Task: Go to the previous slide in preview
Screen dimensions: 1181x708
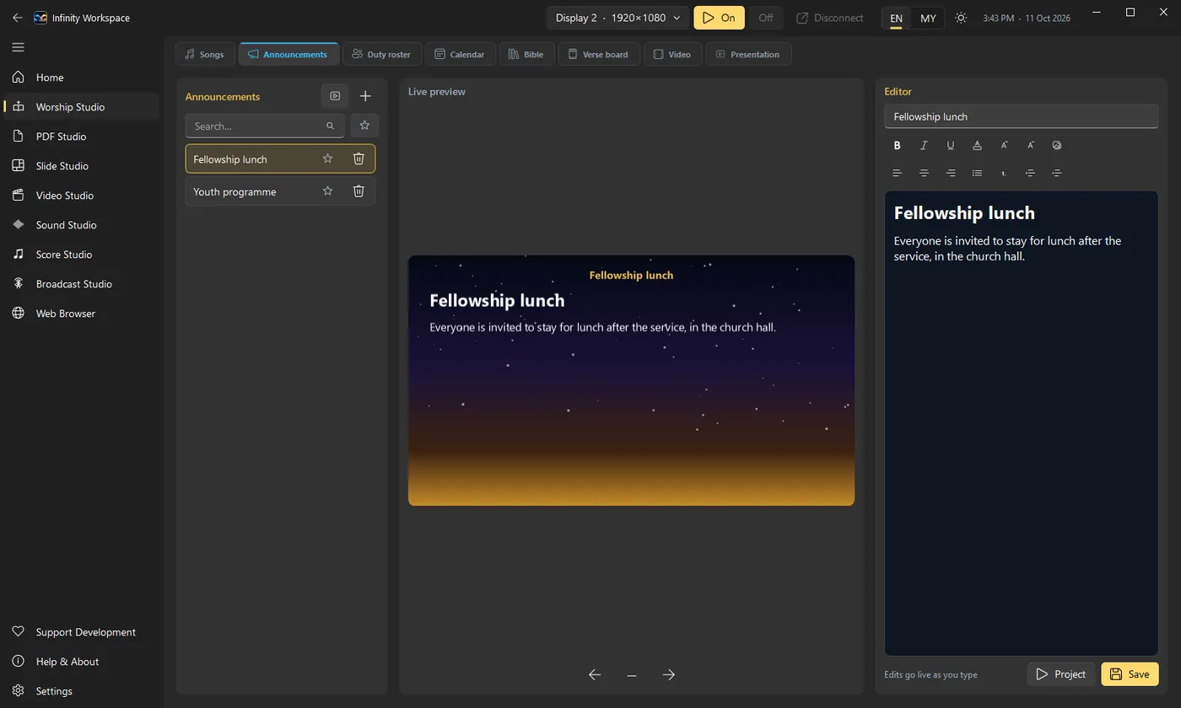Action: click(x=595, y=674)
